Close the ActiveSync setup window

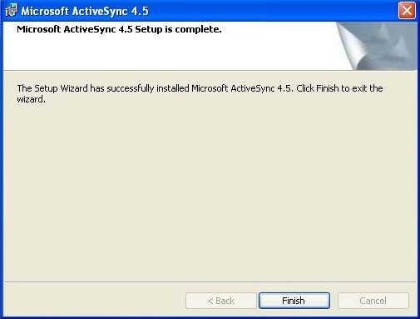coord(407,11)
